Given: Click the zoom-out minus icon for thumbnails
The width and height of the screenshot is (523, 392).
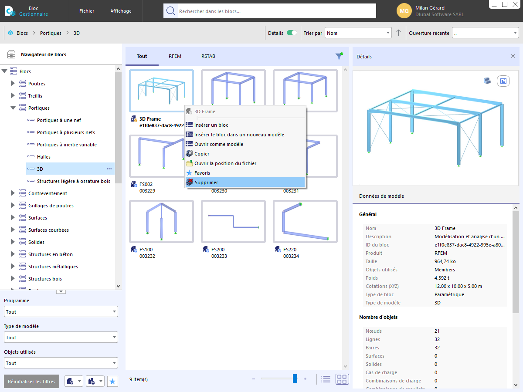Looking at the screenshot, I should click(254, 379).
